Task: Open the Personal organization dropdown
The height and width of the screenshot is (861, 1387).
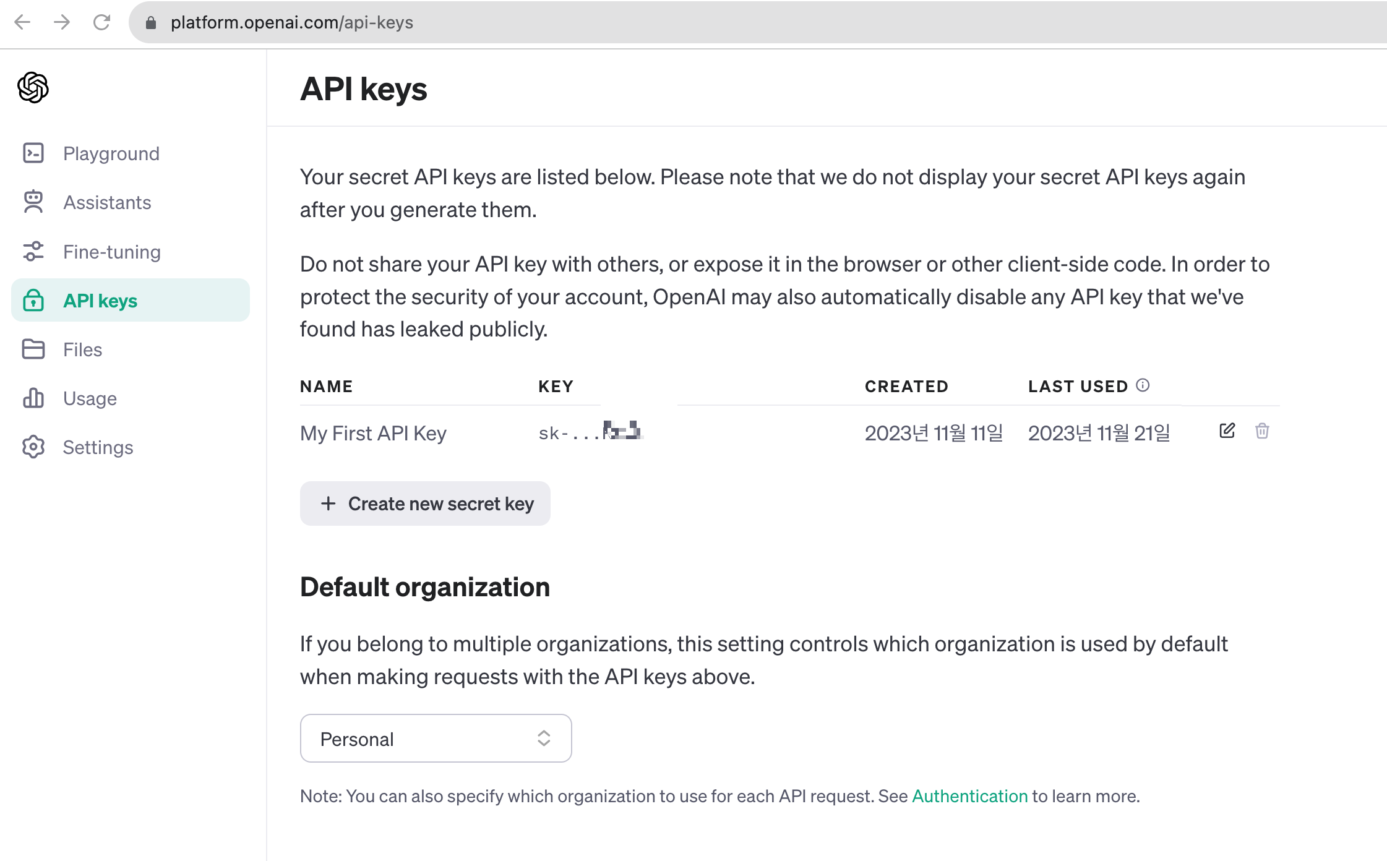Action: pos(436,739)
